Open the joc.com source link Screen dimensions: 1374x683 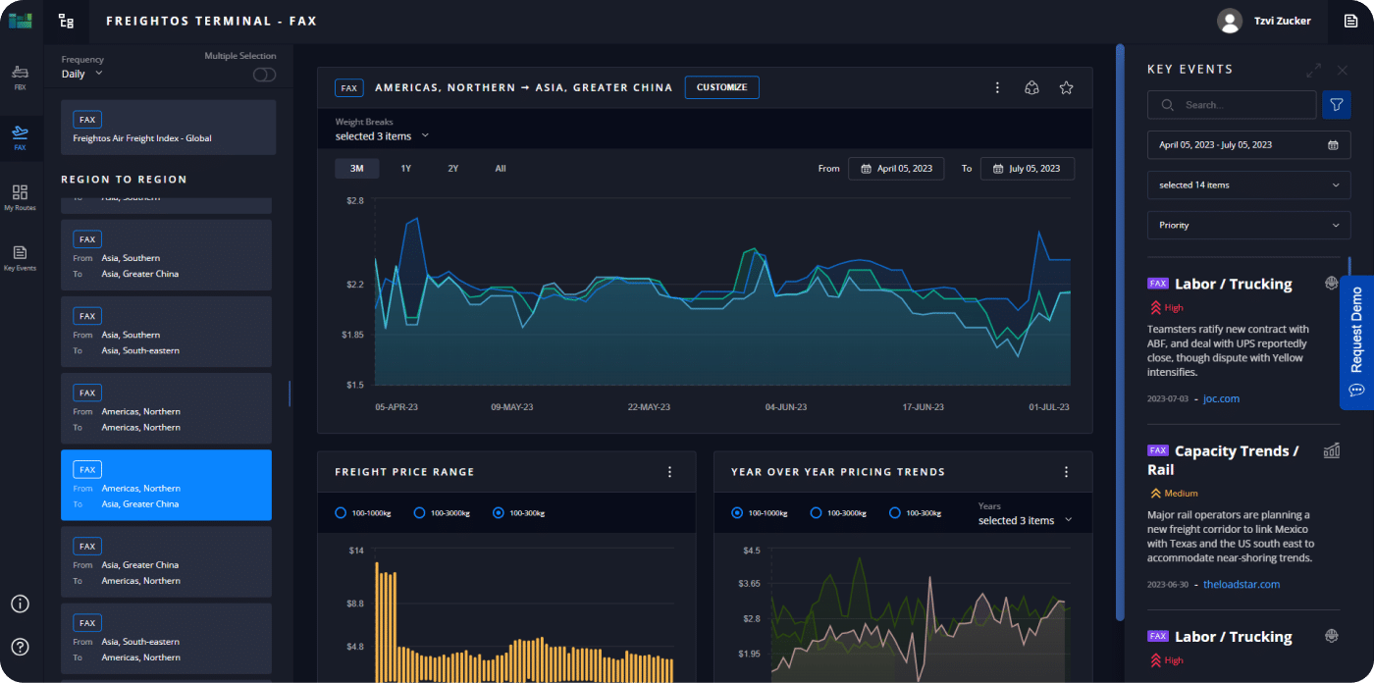(x=1221, y=399)
